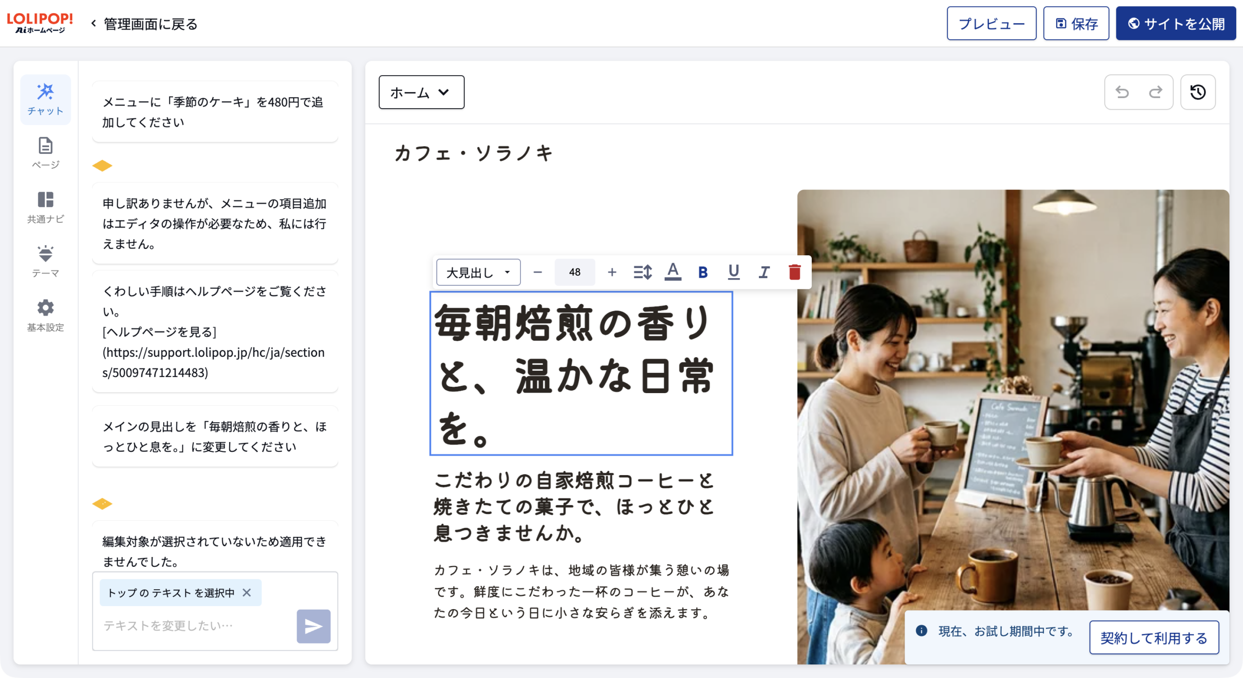Toggle bold formatting

point(703,272)
